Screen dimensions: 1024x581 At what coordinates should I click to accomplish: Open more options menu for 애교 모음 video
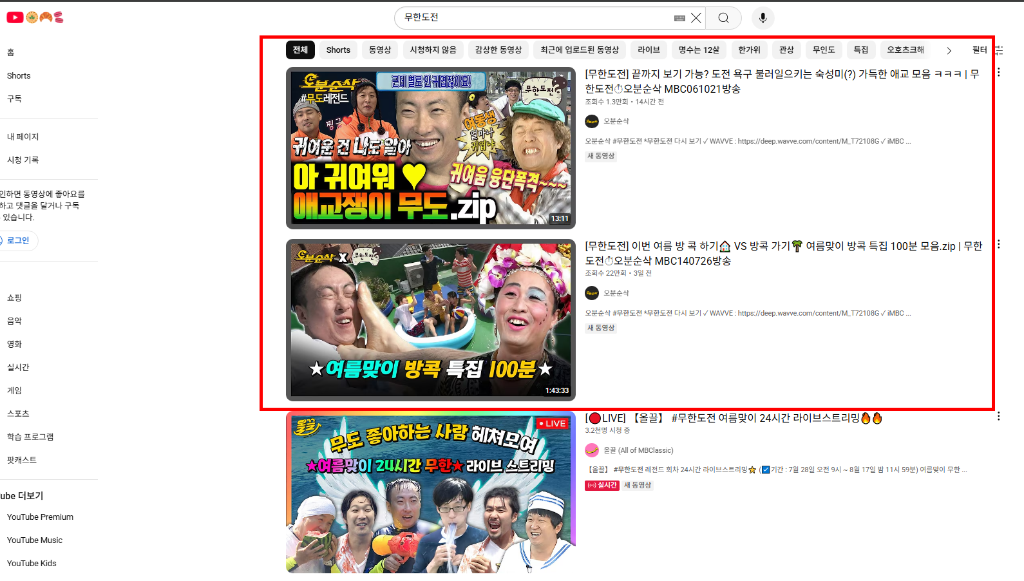998,73
